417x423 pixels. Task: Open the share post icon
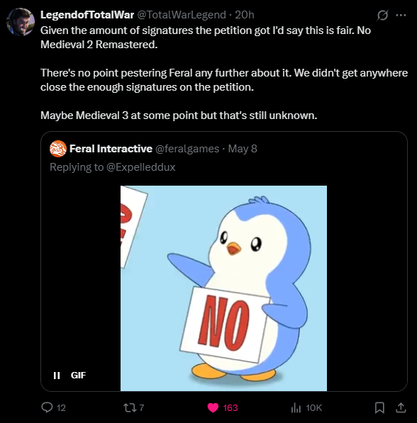point(401,407)
